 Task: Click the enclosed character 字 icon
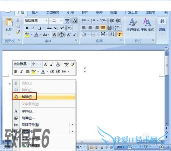pyautogui.click(x=62, y=35)
